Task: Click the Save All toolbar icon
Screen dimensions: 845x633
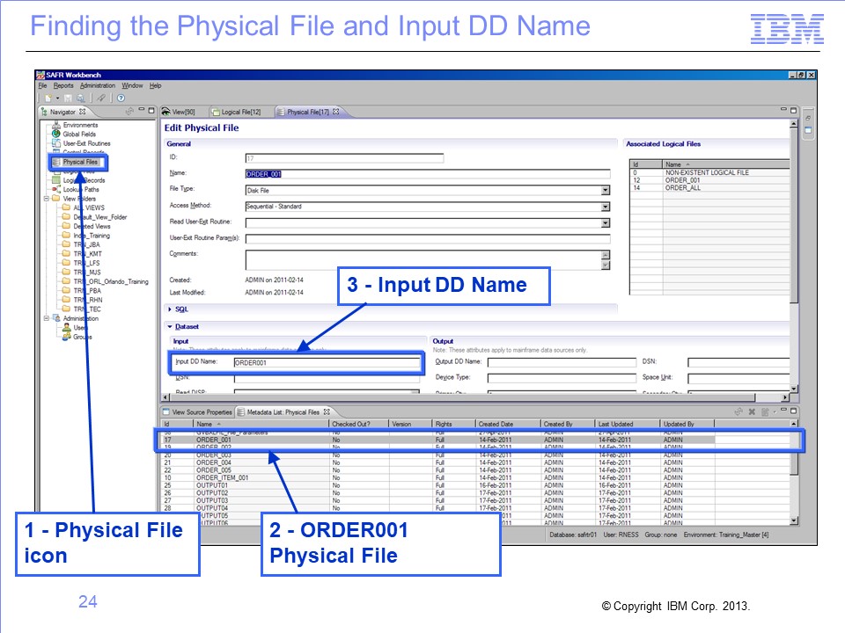Action: point(80,98)
